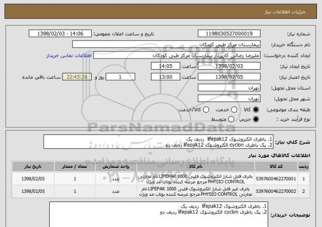This screenshot has width=322, height=227.
Task: Select the کالا/خدمت radio button
Action: (x=206, y=110)
